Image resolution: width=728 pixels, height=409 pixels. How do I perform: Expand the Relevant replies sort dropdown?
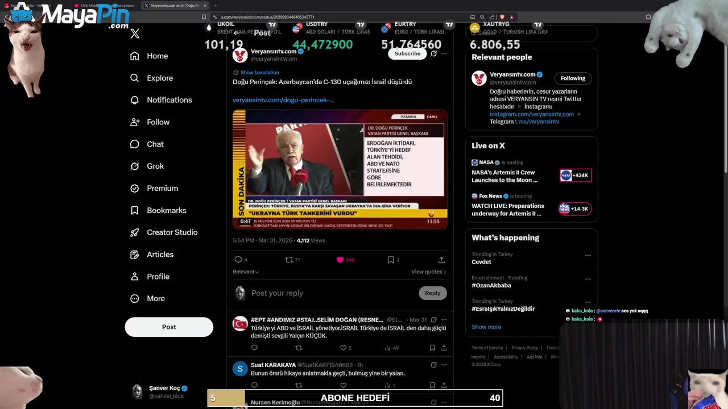pyautogui.click(x=246, y=272)
